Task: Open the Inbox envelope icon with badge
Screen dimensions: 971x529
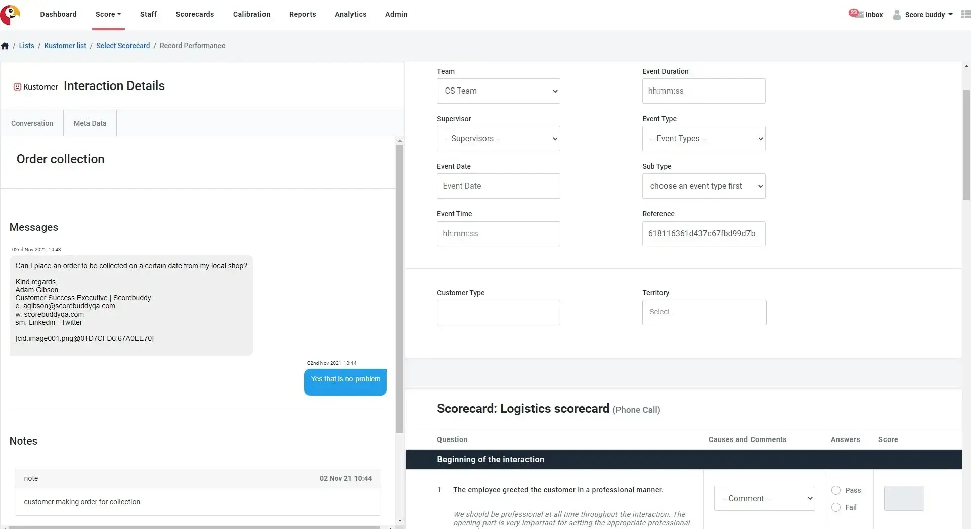Action: pos(856,14)
